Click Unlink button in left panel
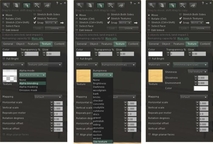 tap(55, 28)
